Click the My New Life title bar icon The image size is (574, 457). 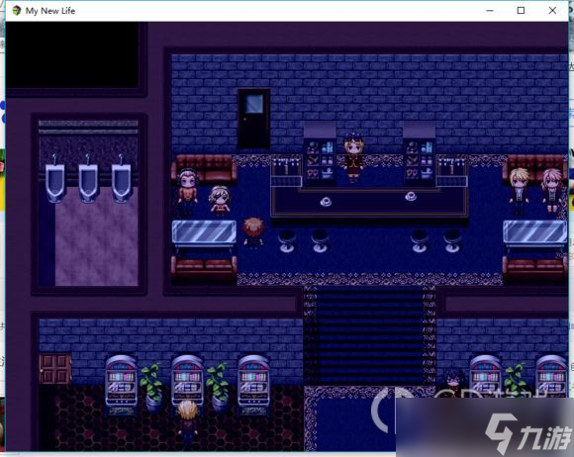coord(17,11)
